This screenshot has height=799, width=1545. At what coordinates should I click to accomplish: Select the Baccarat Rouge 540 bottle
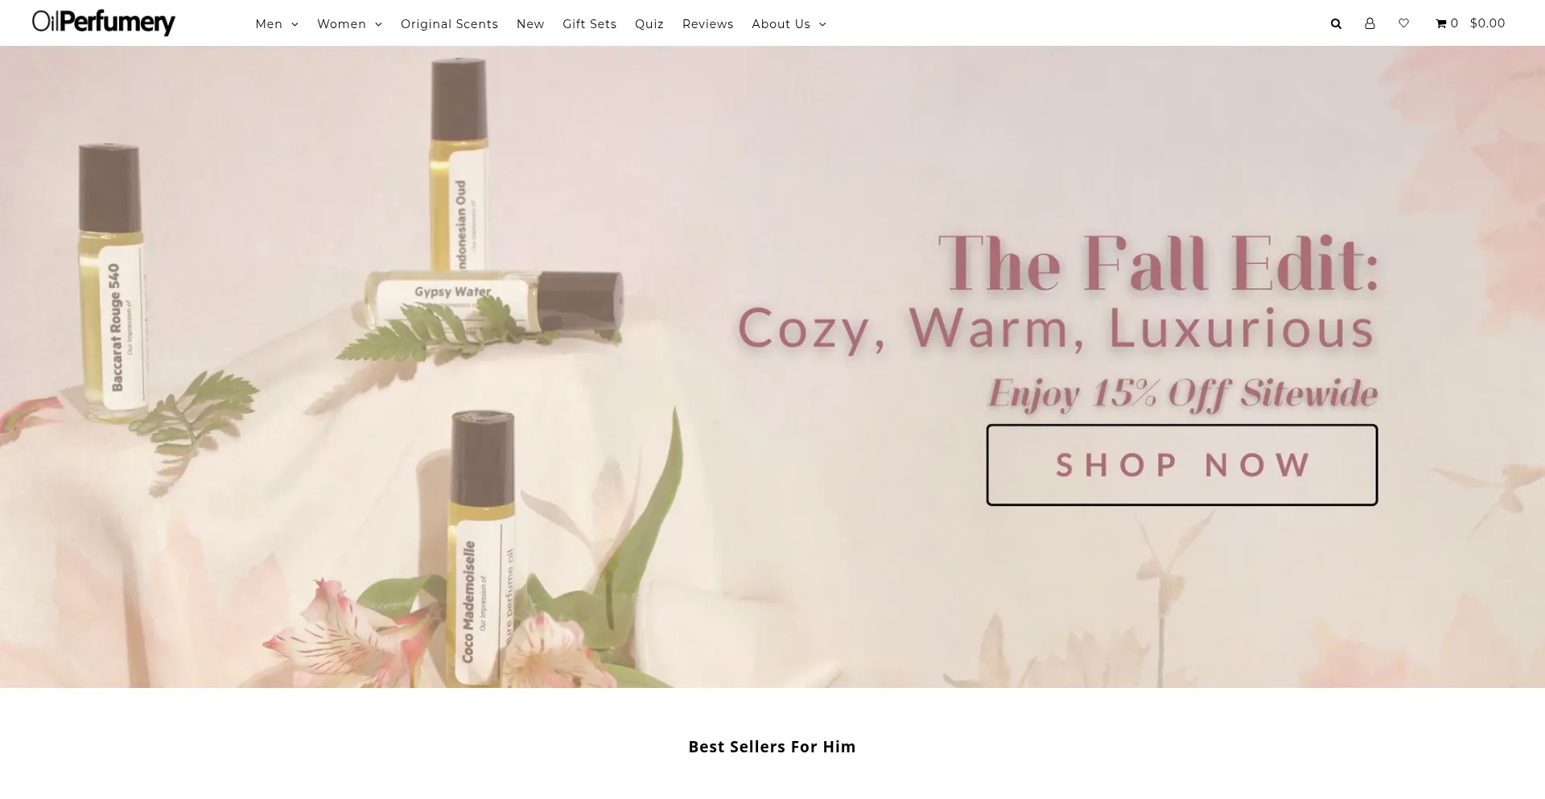coord(113,282)
